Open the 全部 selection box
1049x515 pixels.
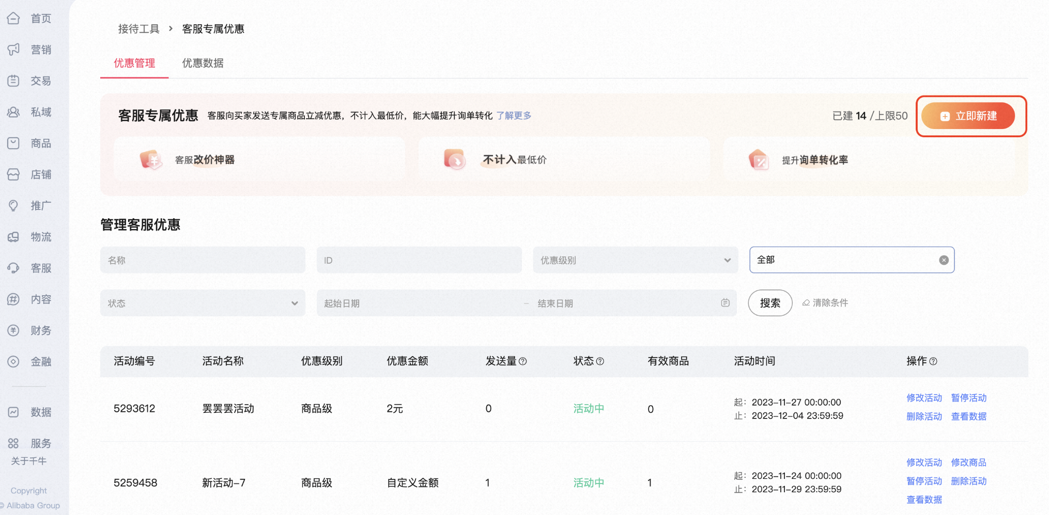click(852, 260)
